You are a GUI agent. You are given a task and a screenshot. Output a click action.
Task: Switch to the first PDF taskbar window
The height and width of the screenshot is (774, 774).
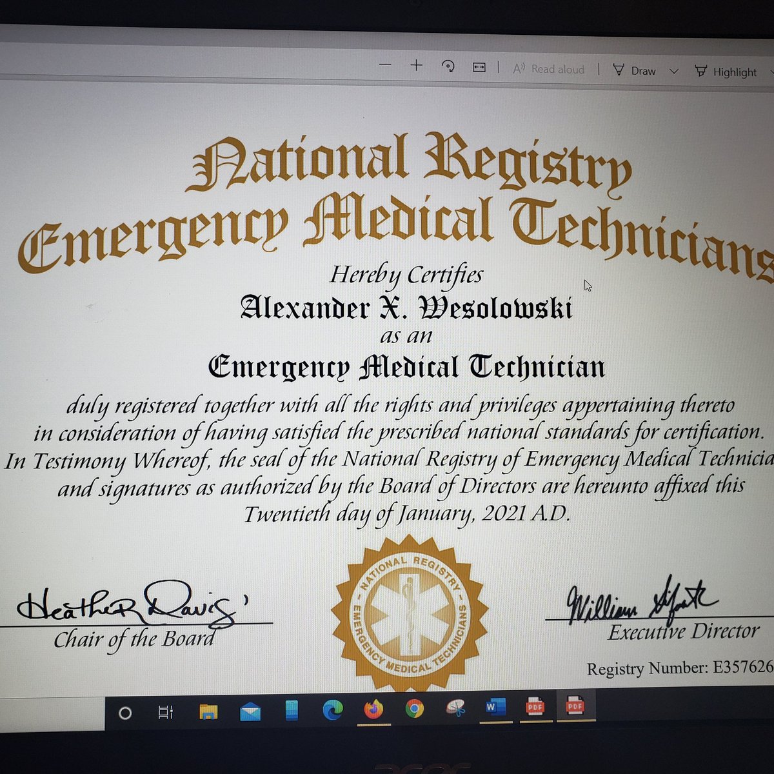click(x=535, y=707)
